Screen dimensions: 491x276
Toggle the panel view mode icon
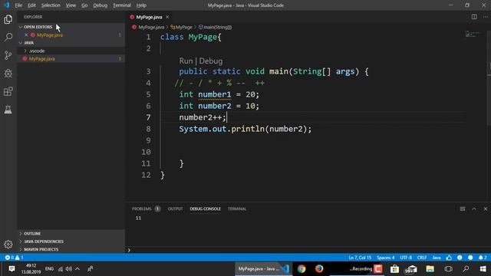(463, 209)
